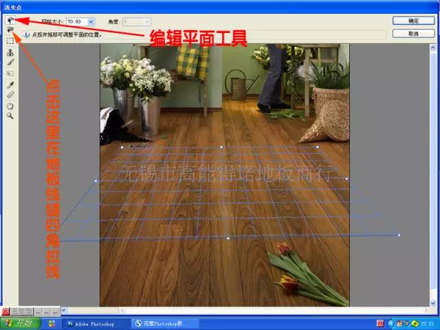
Task: Select the Hand tool
Action: coord(10,106)
